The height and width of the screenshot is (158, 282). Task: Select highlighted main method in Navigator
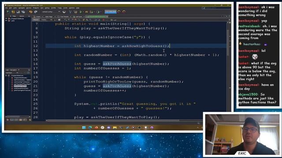[x=20, y=86]
